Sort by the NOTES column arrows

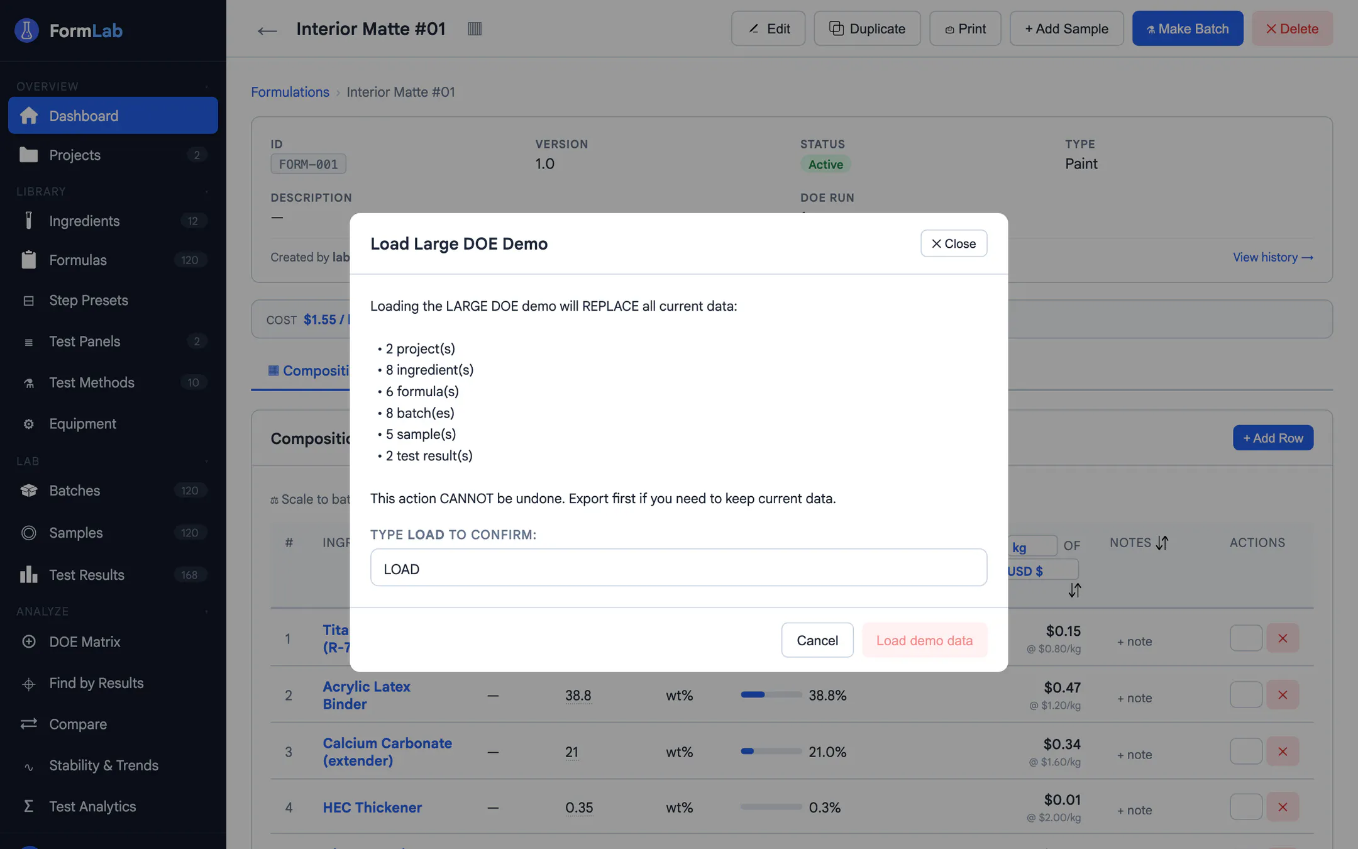tap(1162, 543)
